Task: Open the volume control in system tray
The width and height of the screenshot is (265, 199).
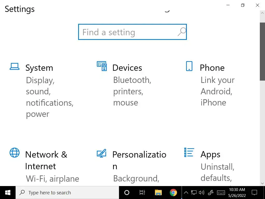Action: 202,193
